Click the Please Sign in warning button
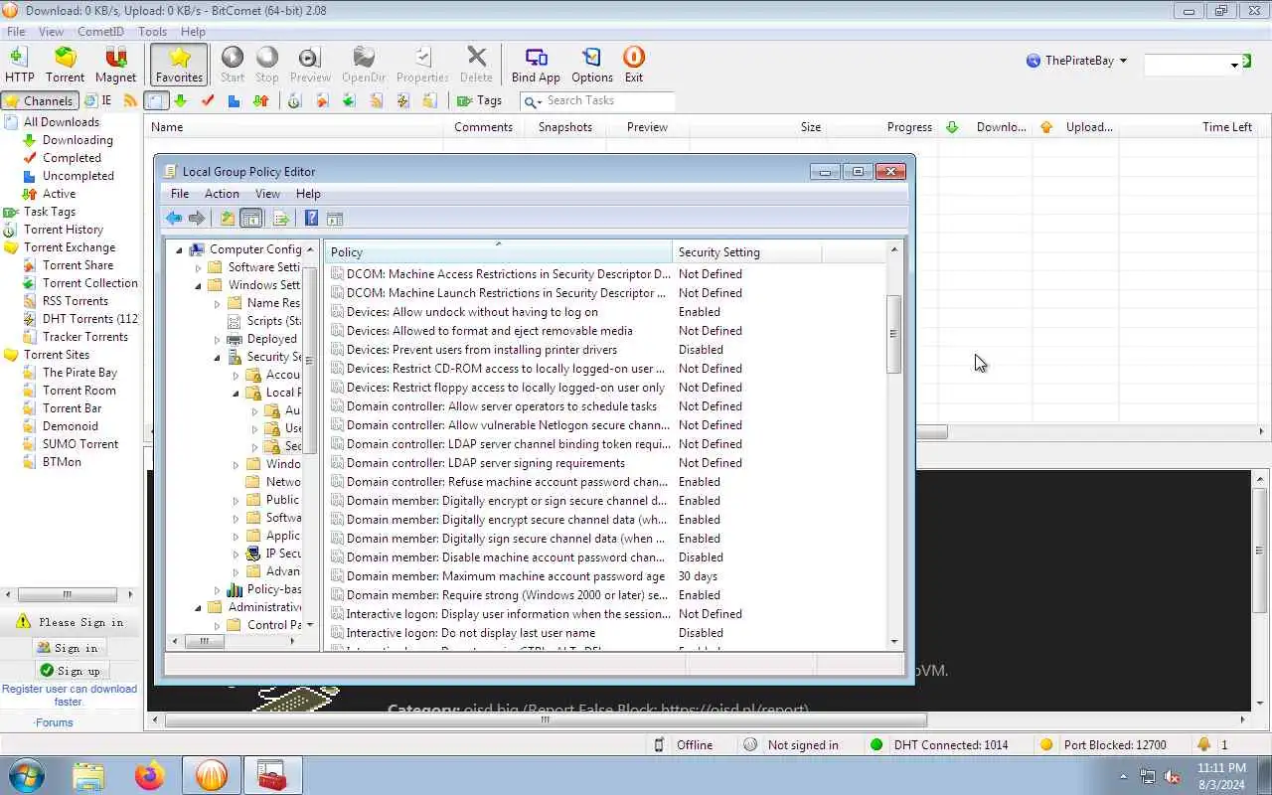Image resolution: width=1272 pixels, height=795 pixels. [x=70, y=622]
